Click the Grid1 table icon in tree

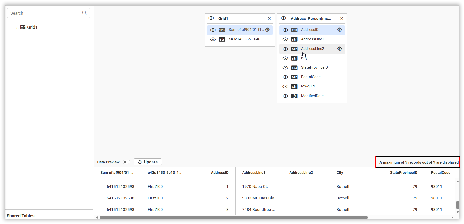23,27
